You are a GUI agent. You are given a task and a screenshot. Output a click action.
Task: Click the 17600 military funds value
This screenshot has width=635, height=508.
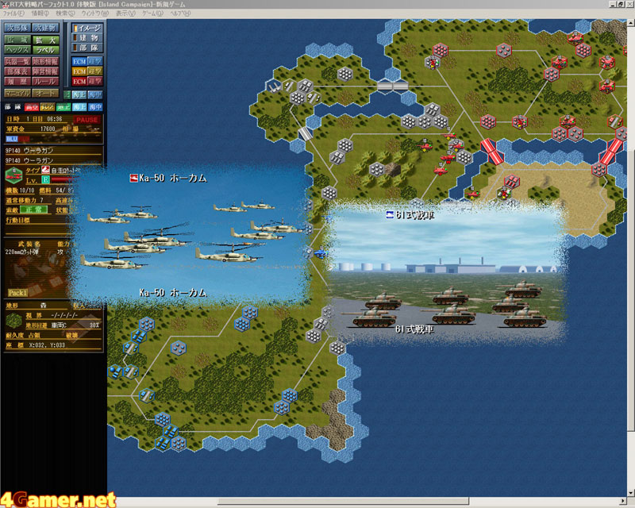48,129
